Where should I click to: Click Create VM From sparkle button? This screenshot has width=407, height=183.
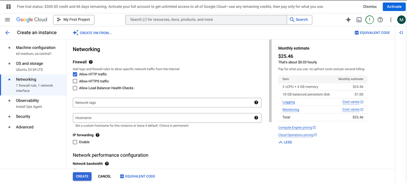pos(92,33)
